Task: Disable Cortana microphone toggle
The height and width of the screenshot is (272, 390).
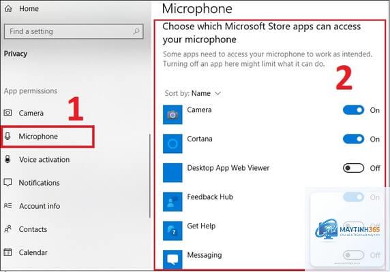Action: click(353, 139)
